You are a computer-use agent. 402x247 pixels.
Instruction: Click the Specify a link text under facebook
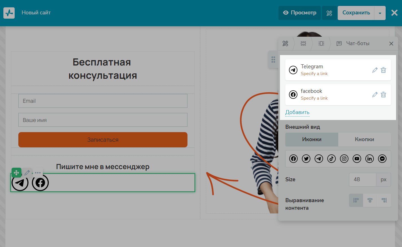pyautogui.click(x=314, y=98)
